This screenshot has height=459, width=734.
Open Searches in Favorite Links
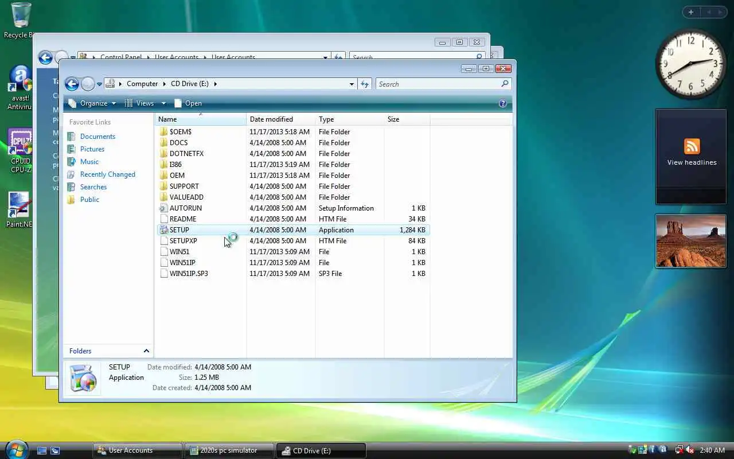pos(93,187)
